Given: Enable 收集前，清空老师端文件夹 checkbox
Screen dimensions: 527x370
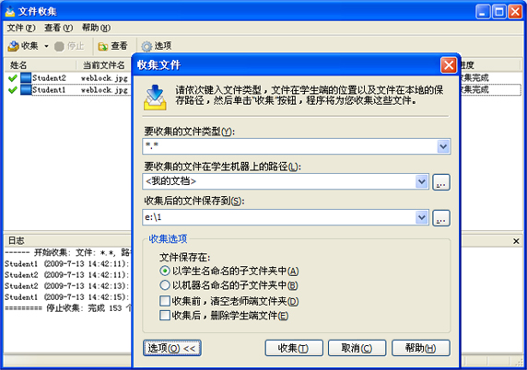Looking at the screenshot, I should pyautogui.click(x=165, y=300).
